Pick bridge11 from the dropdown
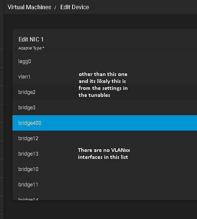 [x=105, y=185]
